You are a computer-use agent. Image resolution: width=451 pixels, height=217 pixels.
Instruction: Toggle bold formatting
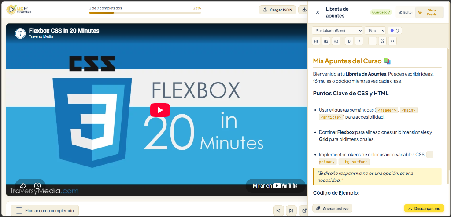pos(349,41)
